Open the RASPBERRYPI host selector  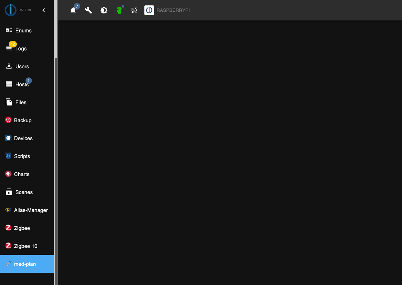(x=167, y=10)
